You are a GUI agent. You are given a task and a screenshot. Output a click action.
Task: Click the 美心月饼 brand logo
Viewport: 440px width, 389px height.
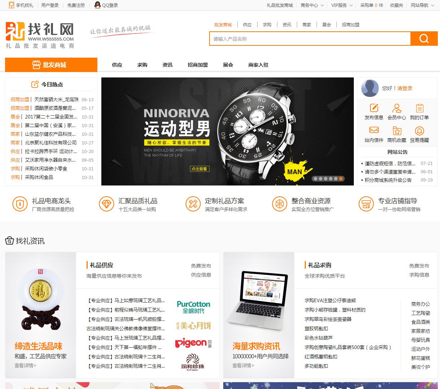tap(193, 326)
